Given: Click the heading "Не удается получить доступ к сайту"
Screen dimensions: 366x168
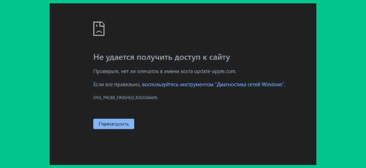Looking at the screenshot, I should coord(162,57).
